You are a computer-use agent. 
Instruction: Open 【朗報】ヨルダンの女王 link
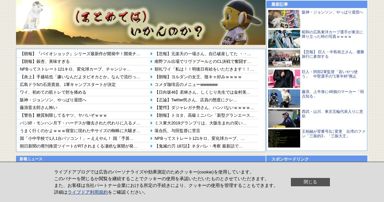pyautogui.click(x=198, y=77)
